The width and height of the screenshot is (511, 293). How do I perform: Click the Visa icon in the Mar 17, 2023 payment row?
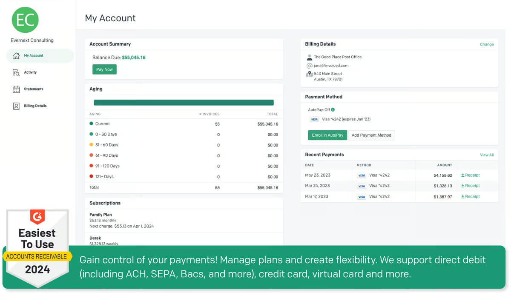[362, 197]
